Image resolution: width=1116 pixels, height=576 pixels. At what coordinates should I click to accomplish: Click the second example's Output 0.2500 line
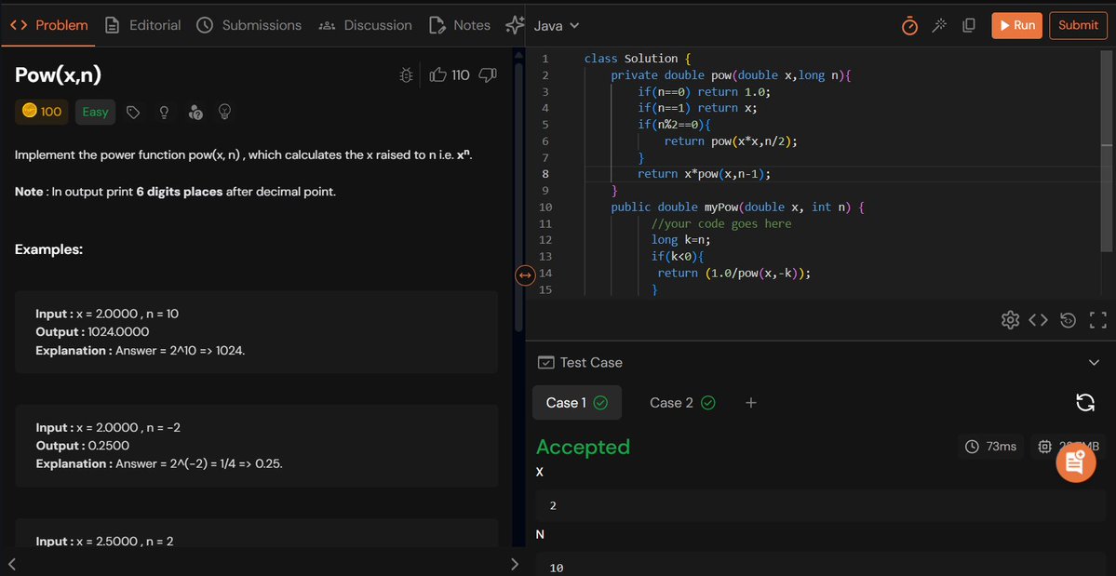pyautogui.click(x=83, y=446)
